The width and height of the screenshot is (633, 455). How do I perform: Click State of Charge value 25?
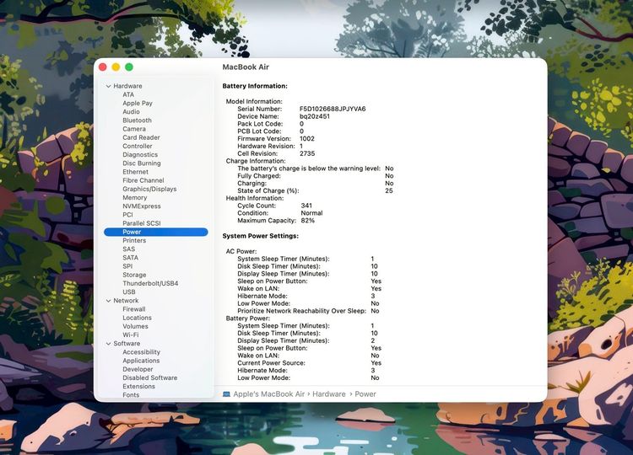[389, 190]
